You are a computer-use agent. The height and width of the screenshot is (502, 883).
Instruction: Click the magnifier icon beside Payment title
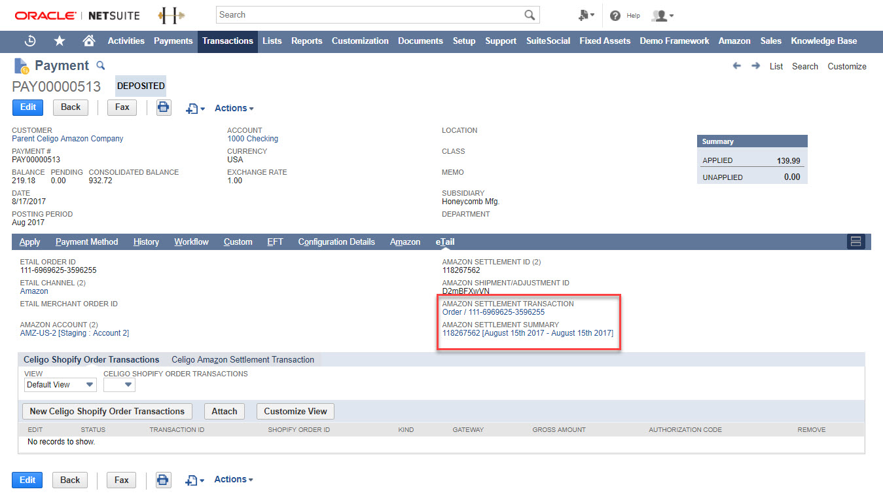tap(101, 65)
